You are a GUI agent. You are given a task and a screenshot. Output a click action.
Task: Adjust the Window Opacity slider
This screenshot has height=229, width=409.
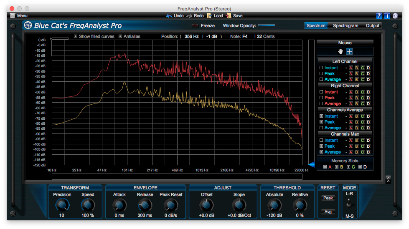(x=267, y=25)
